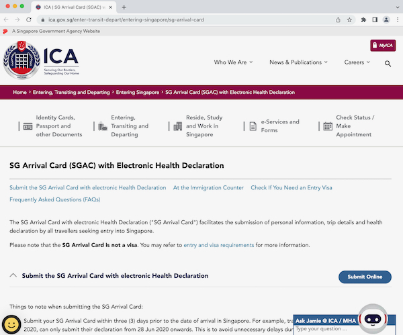Screen dimensions: 403x335
Task: Expand the News & Publications dropdown
Action: pyautogui.click(x=298, y=62)
